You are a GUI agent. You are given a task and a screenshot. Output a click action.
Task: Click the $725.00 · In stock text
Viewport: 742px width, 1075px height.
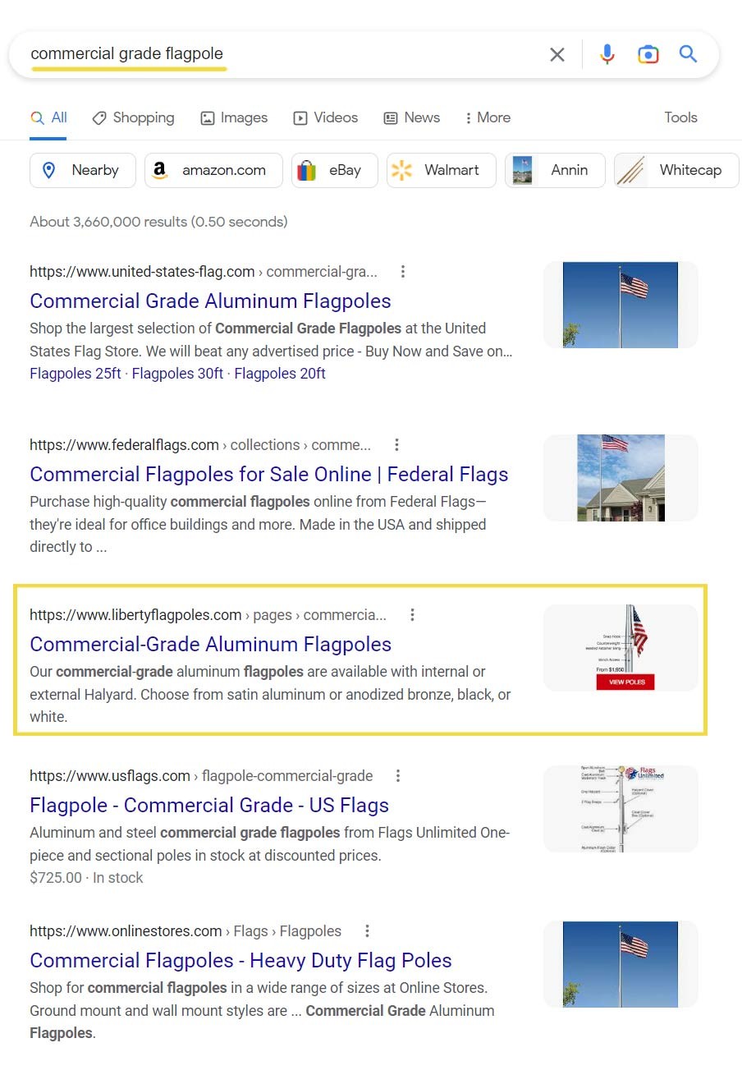click(86, 878)
